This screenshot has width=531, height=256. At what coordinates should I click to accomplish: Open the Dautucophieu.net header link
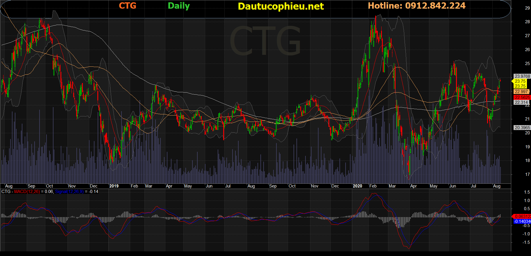(x=280, y=6)
